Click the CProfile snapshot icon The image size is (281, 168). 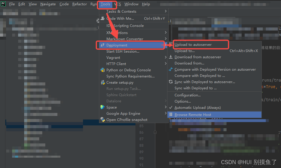click(103, 119)
